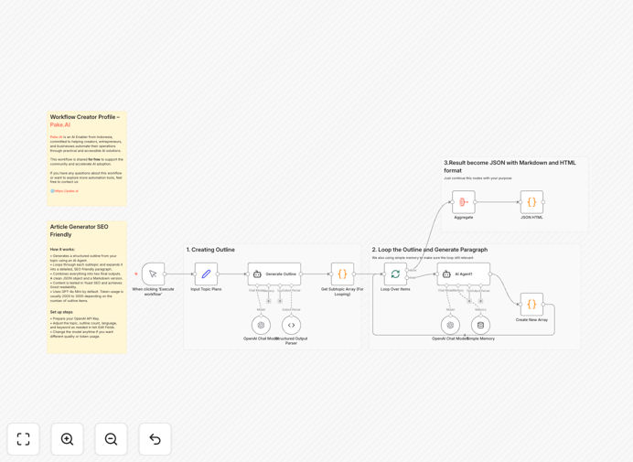633x462 pixels.
Task: Open the Simple Memory sub-node
Action: (x=480, y=325)
